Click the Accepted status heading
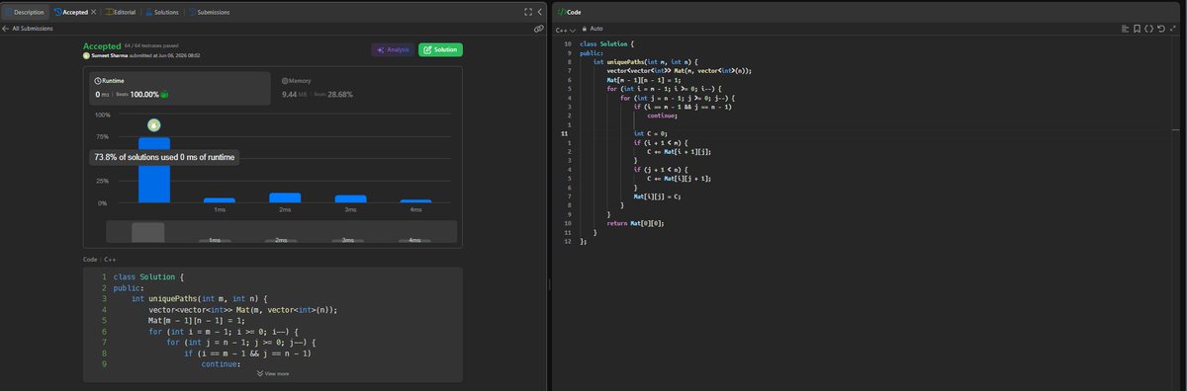The width and height of the screenshot is (1187, 391). [x=102, y=45]
